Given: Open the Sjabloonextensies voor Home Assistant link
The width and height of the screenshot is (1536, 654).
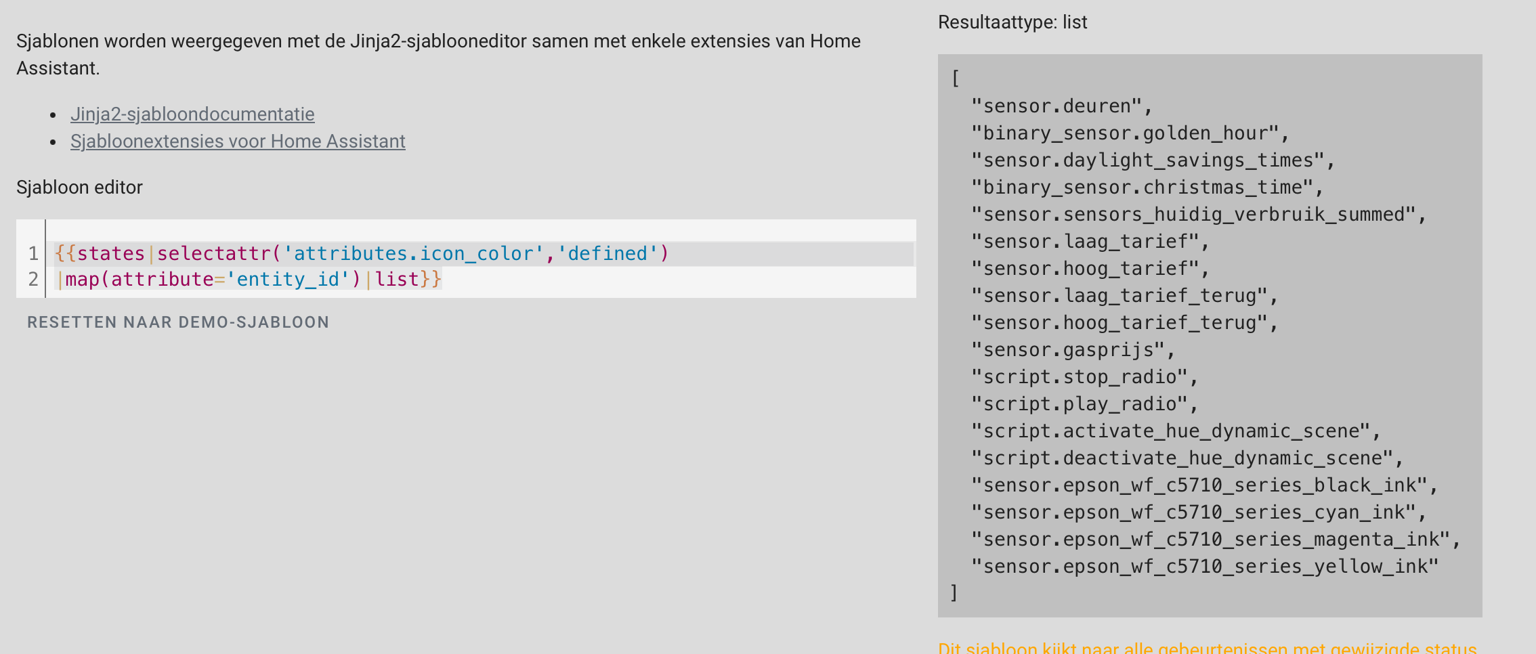Looking at the screenshot, I should click(238, 141).
